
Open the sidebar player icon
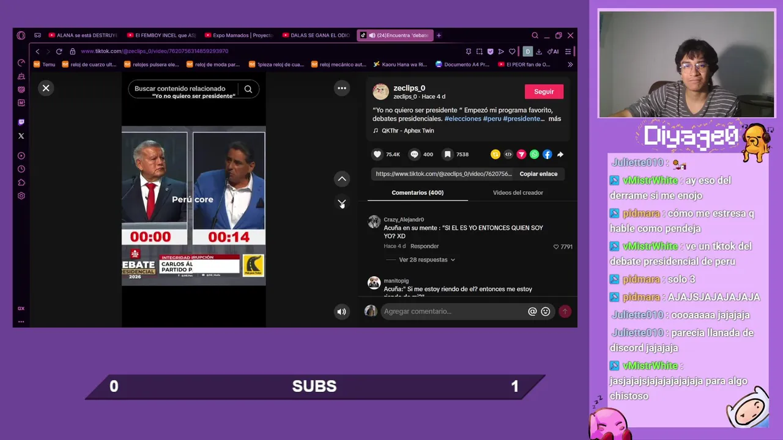21,156
